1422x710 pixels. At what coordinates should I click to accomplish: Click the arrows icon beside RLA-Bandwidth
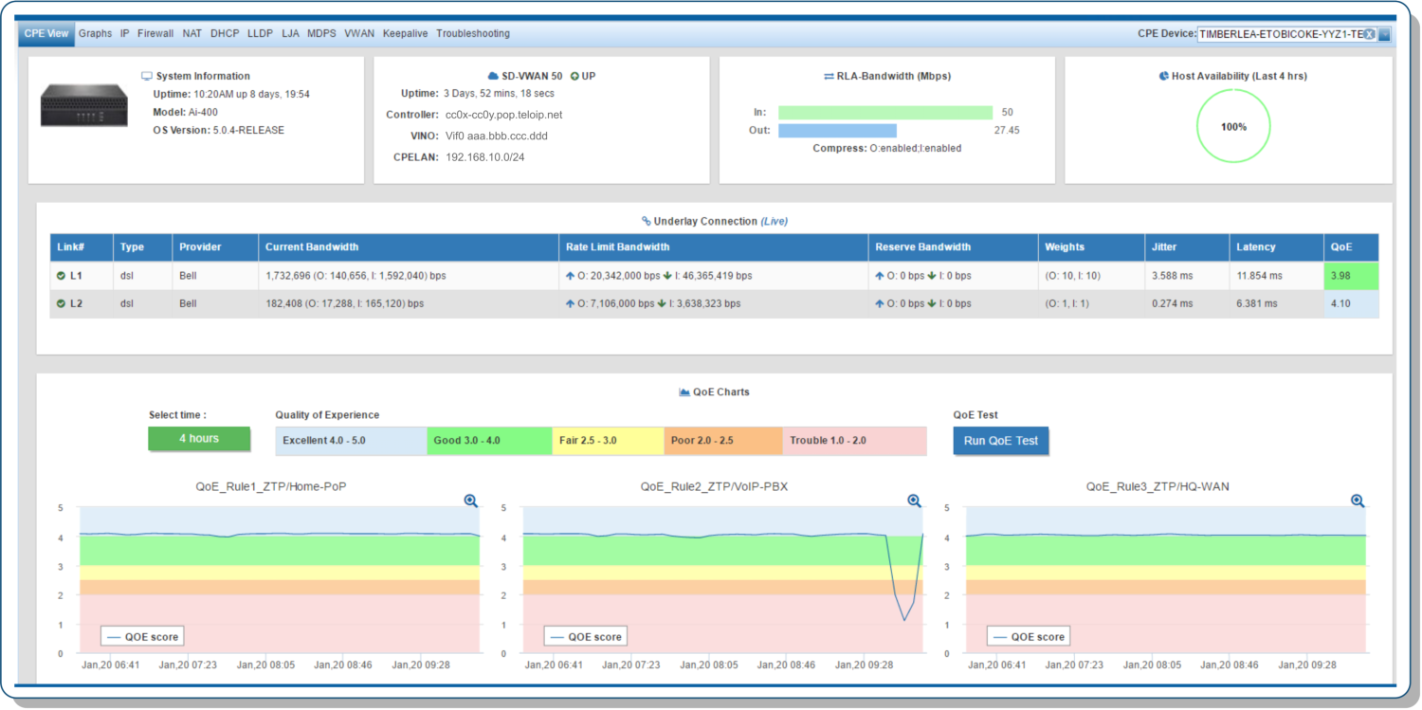(829, 76)
